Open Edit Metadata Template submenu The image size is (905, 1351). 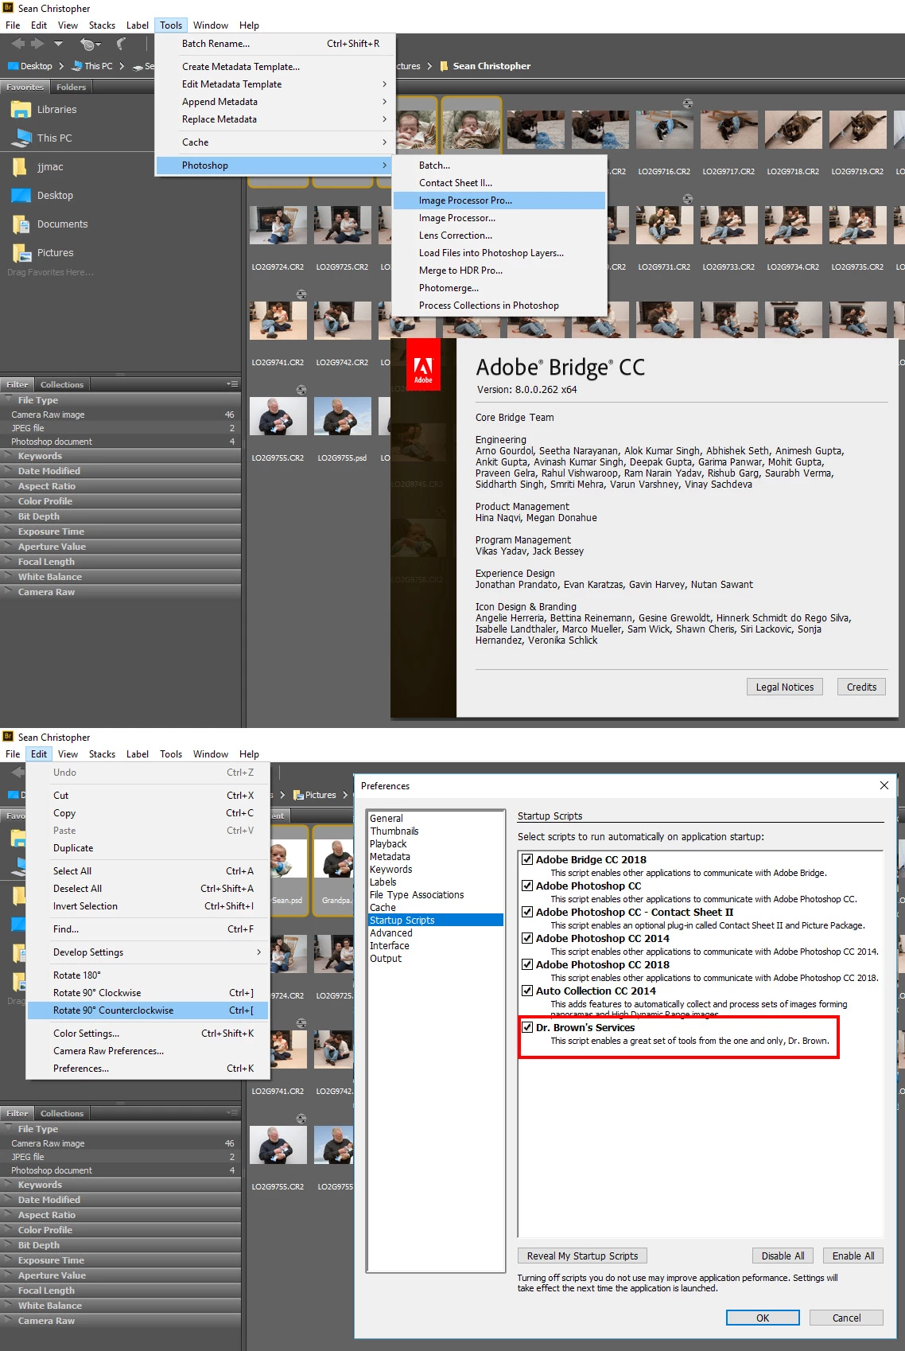click(x=274, y=84)
